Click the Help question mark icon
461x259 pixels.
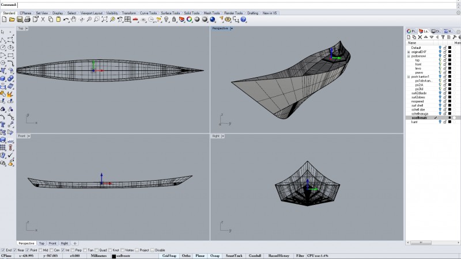(x=244, y=20)
